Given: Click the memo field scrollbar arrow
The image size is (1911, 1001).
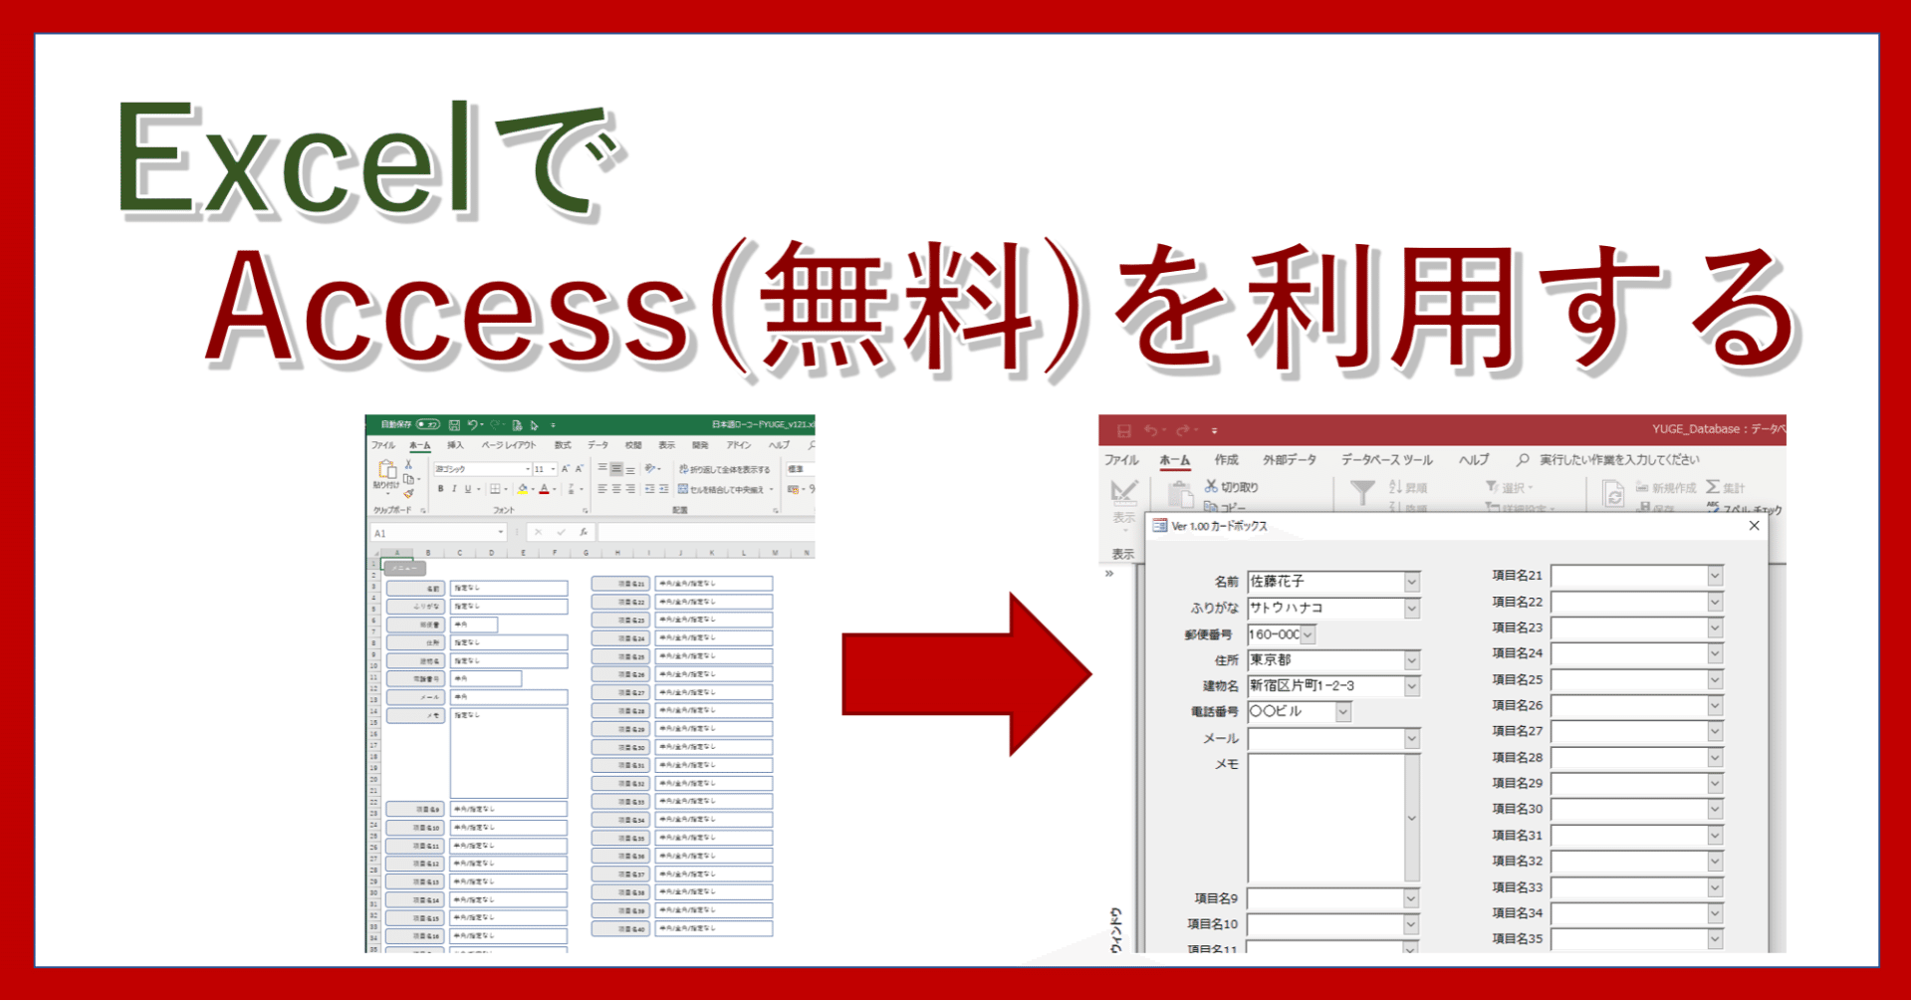Looking at the screenshot, I should 1412,819.
